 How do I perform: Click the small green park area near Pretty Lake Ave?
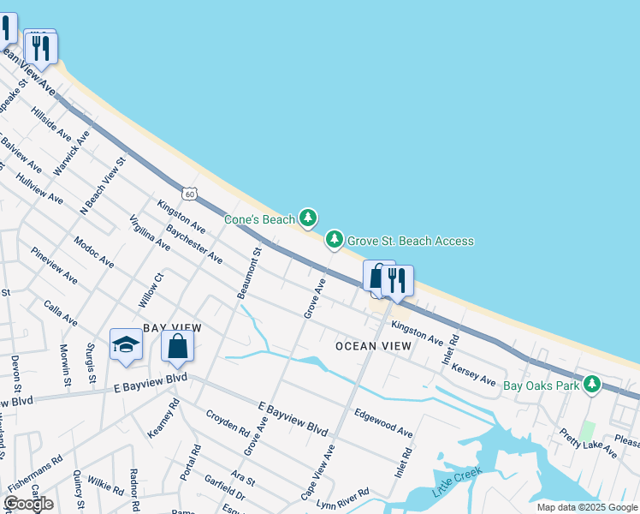tap(587, 432)
